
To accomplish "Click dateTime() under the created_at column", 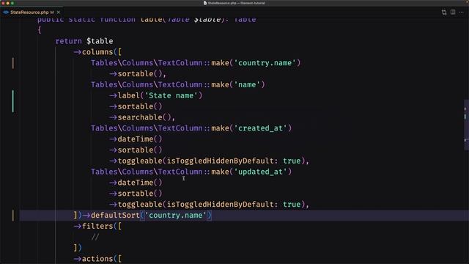I will [136, 139].
